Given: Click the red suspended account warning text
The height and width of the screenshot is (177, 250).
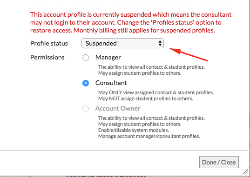Looking at the screenshot, I should [x=131, y=22].
